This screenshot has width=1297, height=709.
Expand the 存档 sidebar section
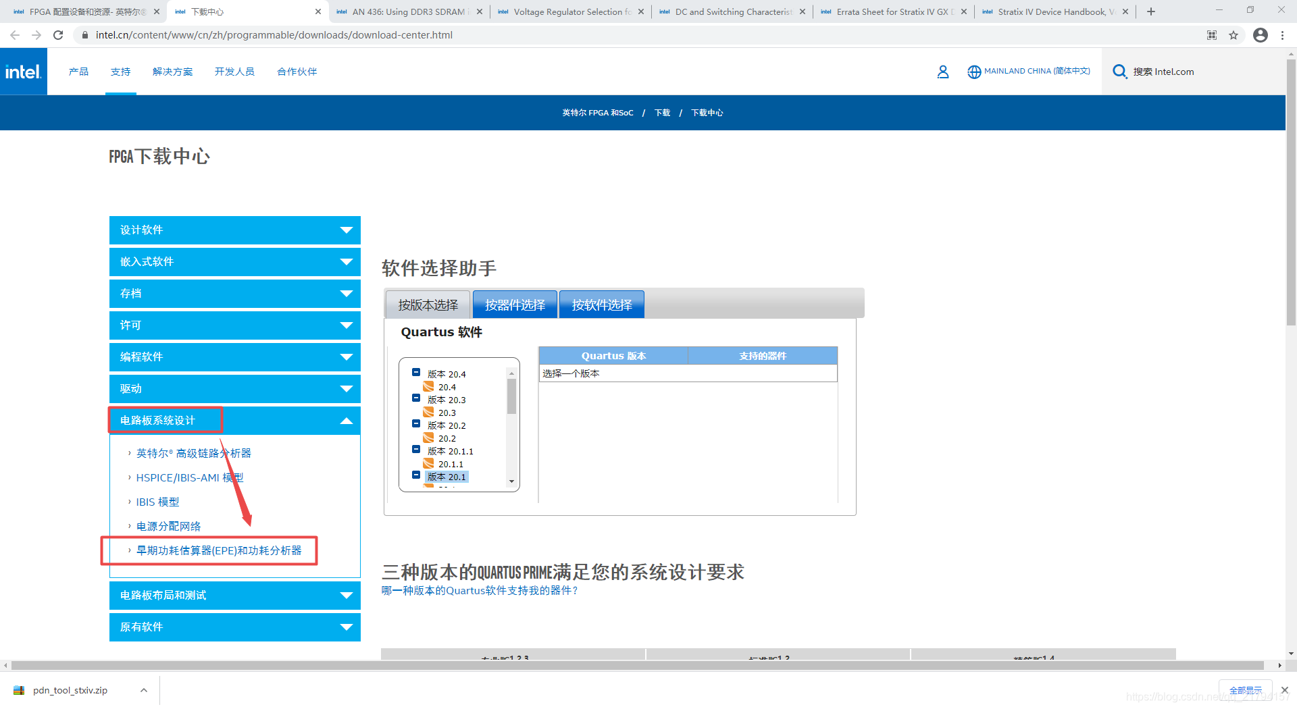(235, 294)
